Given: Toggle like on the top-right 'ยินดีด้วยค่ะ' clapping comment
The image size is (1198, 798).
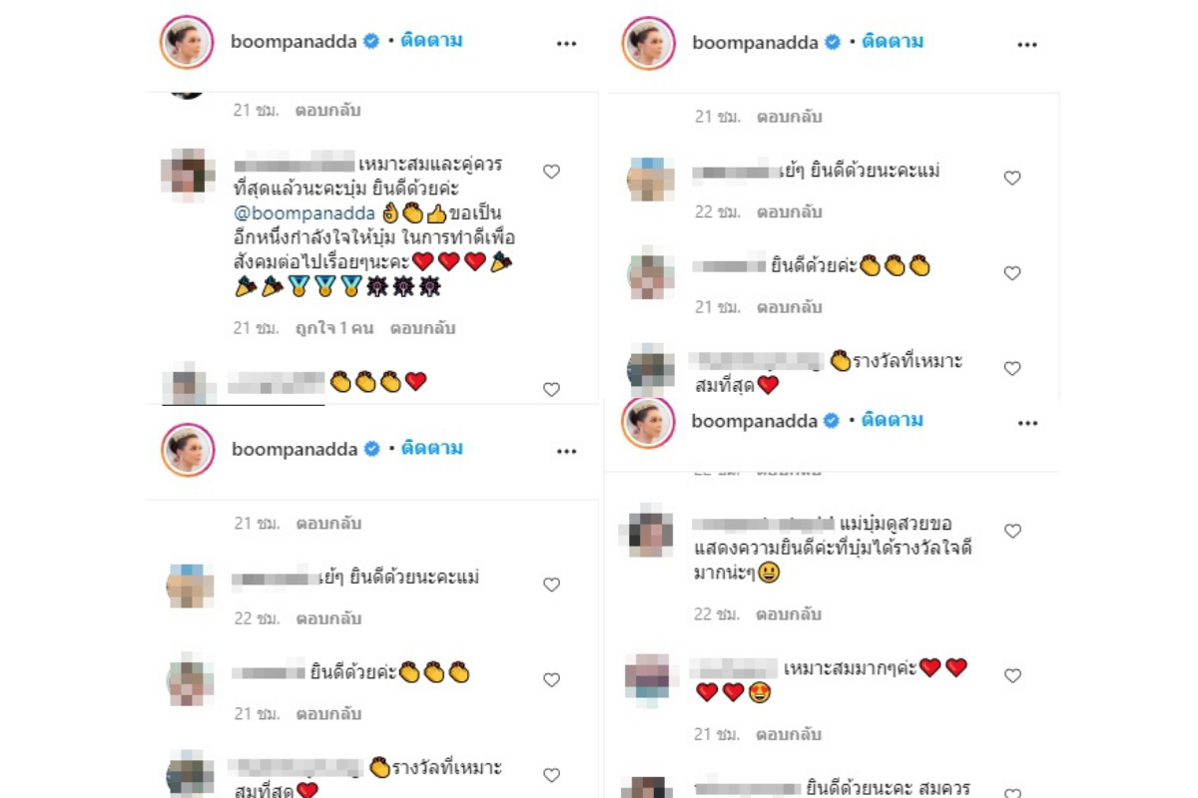Looking at the screenshot, I should pyautogui.click(x=1012, y=273).
